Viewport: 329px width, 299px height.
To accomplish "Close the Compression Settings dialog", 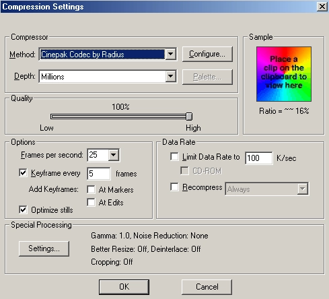I will click(x=322, y=6).
